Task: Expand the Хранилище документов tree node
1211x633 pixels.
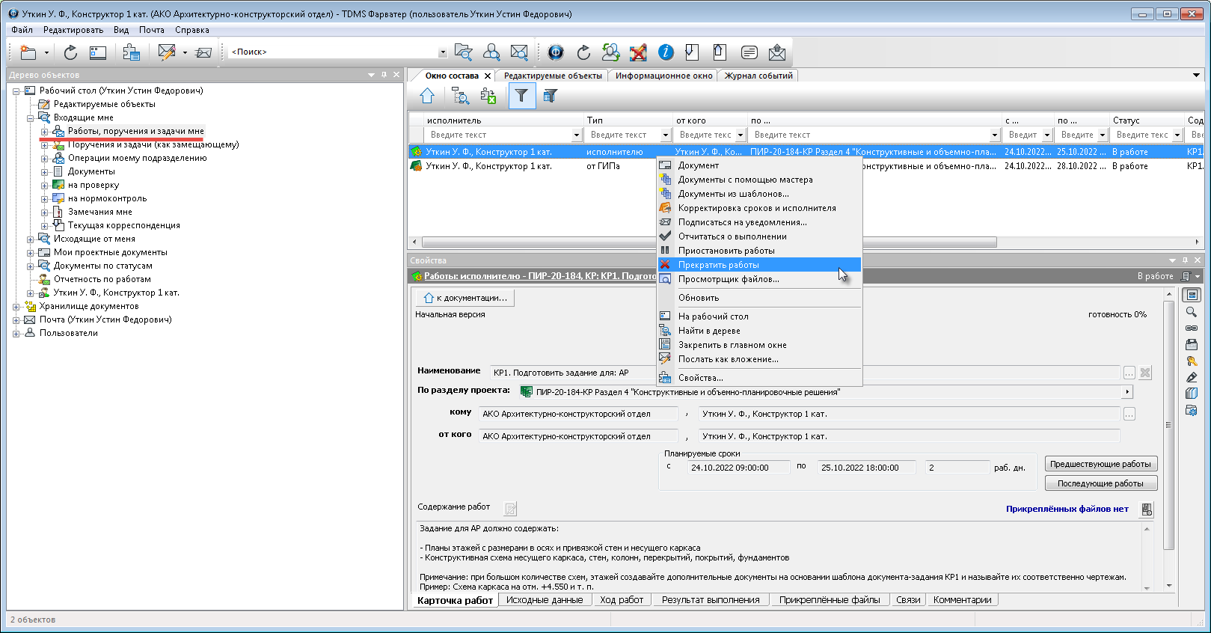Action: coord(16,307)
